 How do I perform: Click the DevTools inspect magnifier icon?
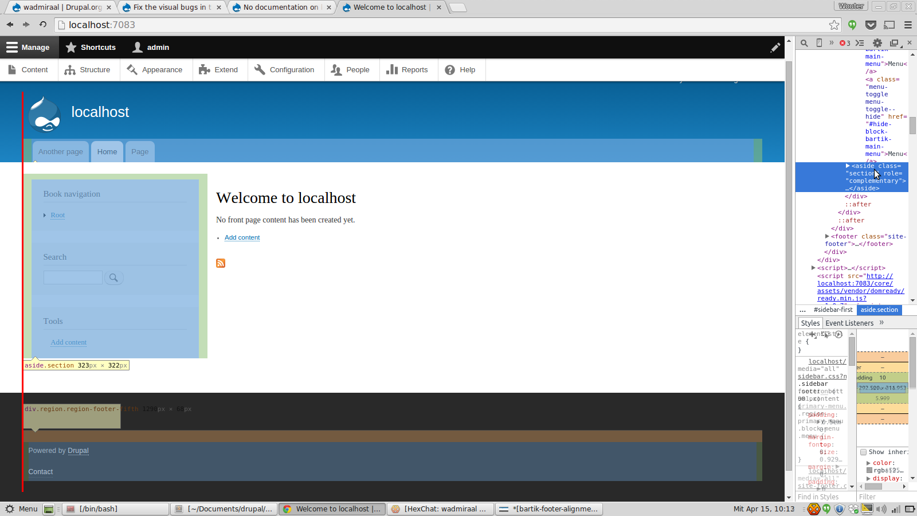[804, 43]
